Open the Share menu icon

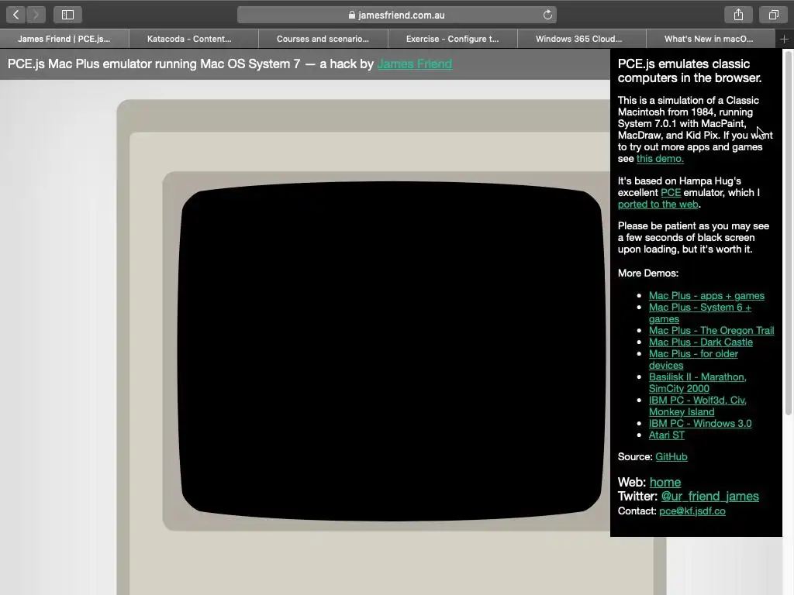(738, 15)
